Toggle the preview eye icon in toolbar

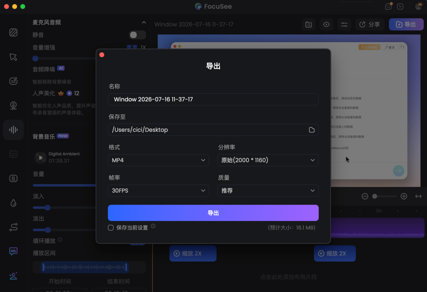click(x=326, y=24)
